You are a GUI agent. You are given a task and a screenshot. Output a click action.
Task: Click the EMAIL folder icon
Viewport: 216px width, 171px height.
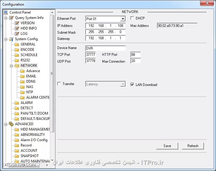pyautogui.click(x=22, y=76)
